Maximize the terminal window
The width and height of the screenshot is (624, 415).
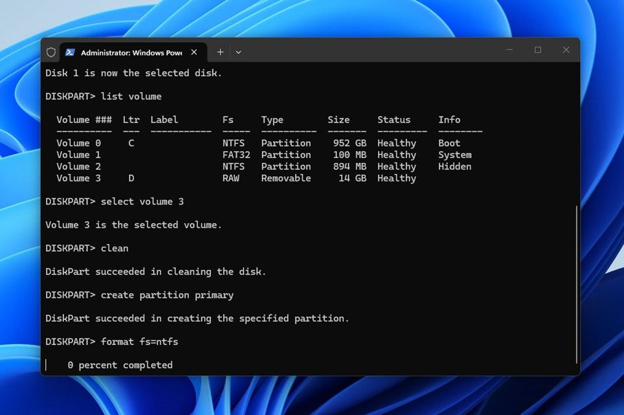[538, 50]
